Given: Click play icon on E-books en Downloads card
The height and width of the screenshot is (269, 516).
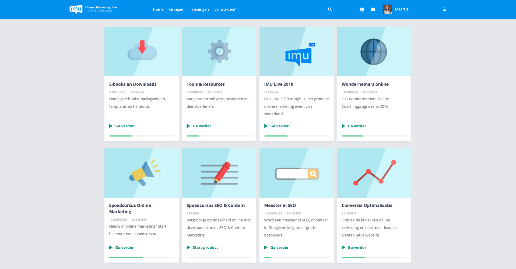Looking at the screenshot, I should click(x=111, y=126).
